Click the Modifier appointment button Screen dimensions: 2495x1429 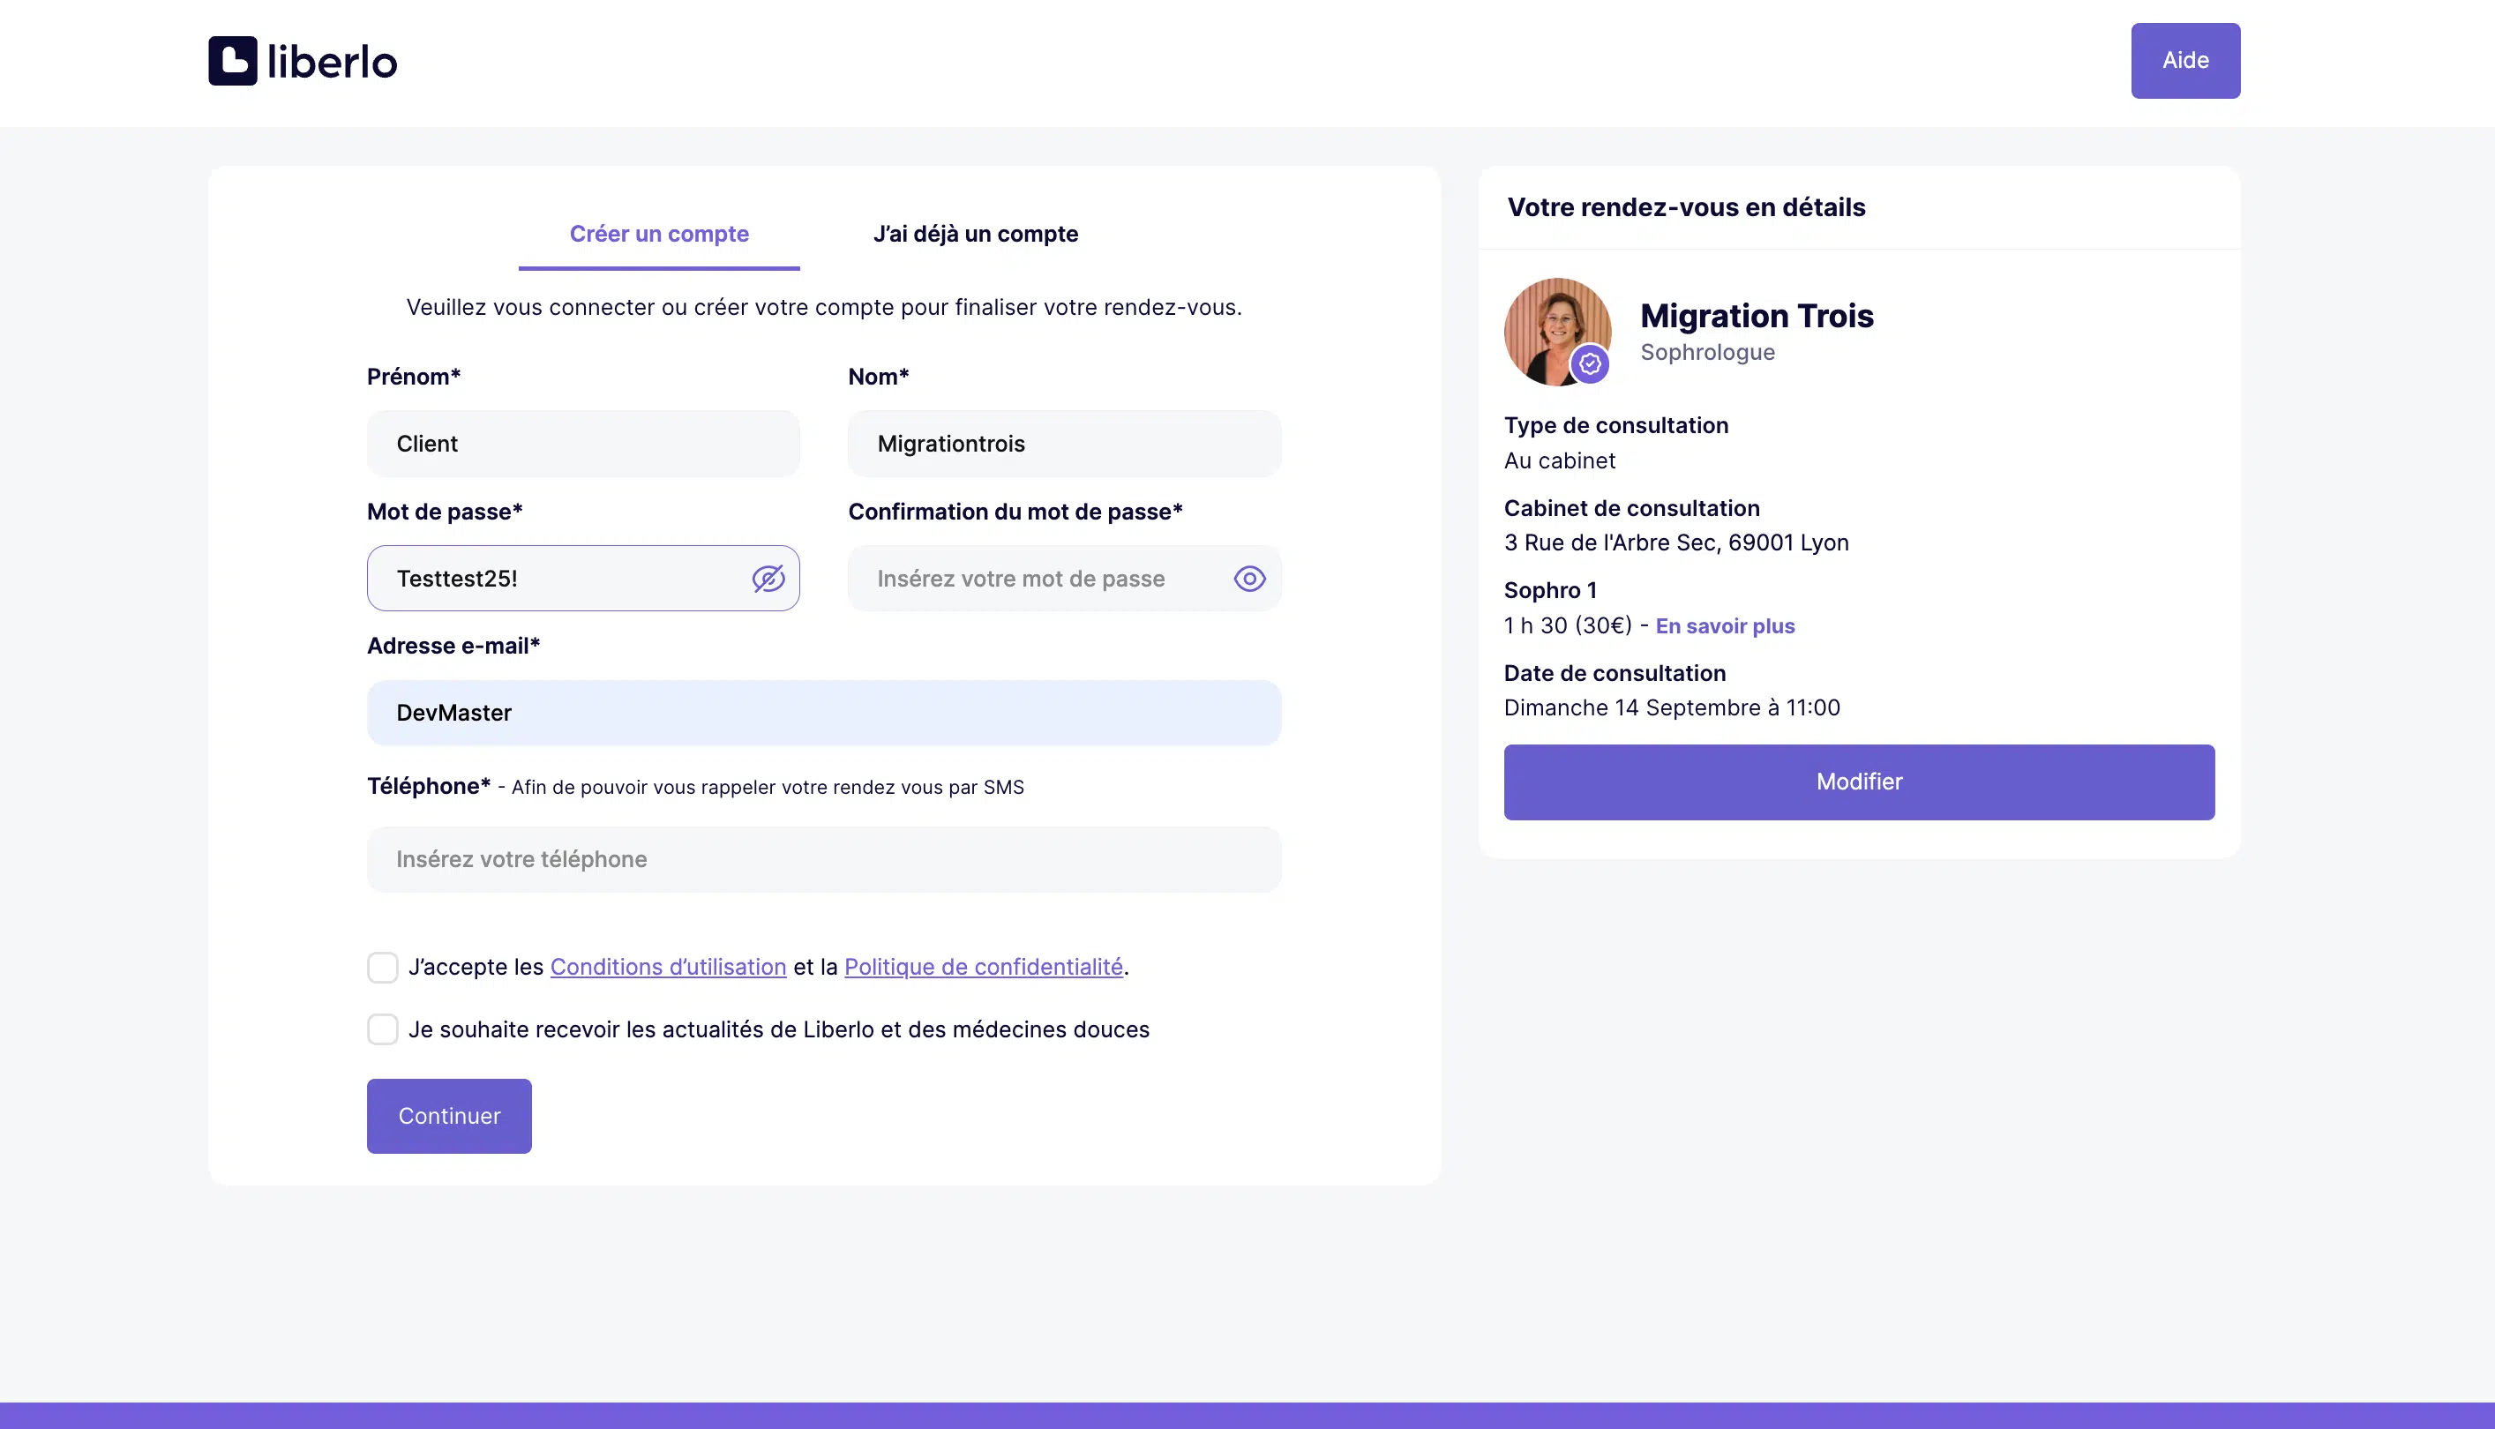[x=1858, y=782]
